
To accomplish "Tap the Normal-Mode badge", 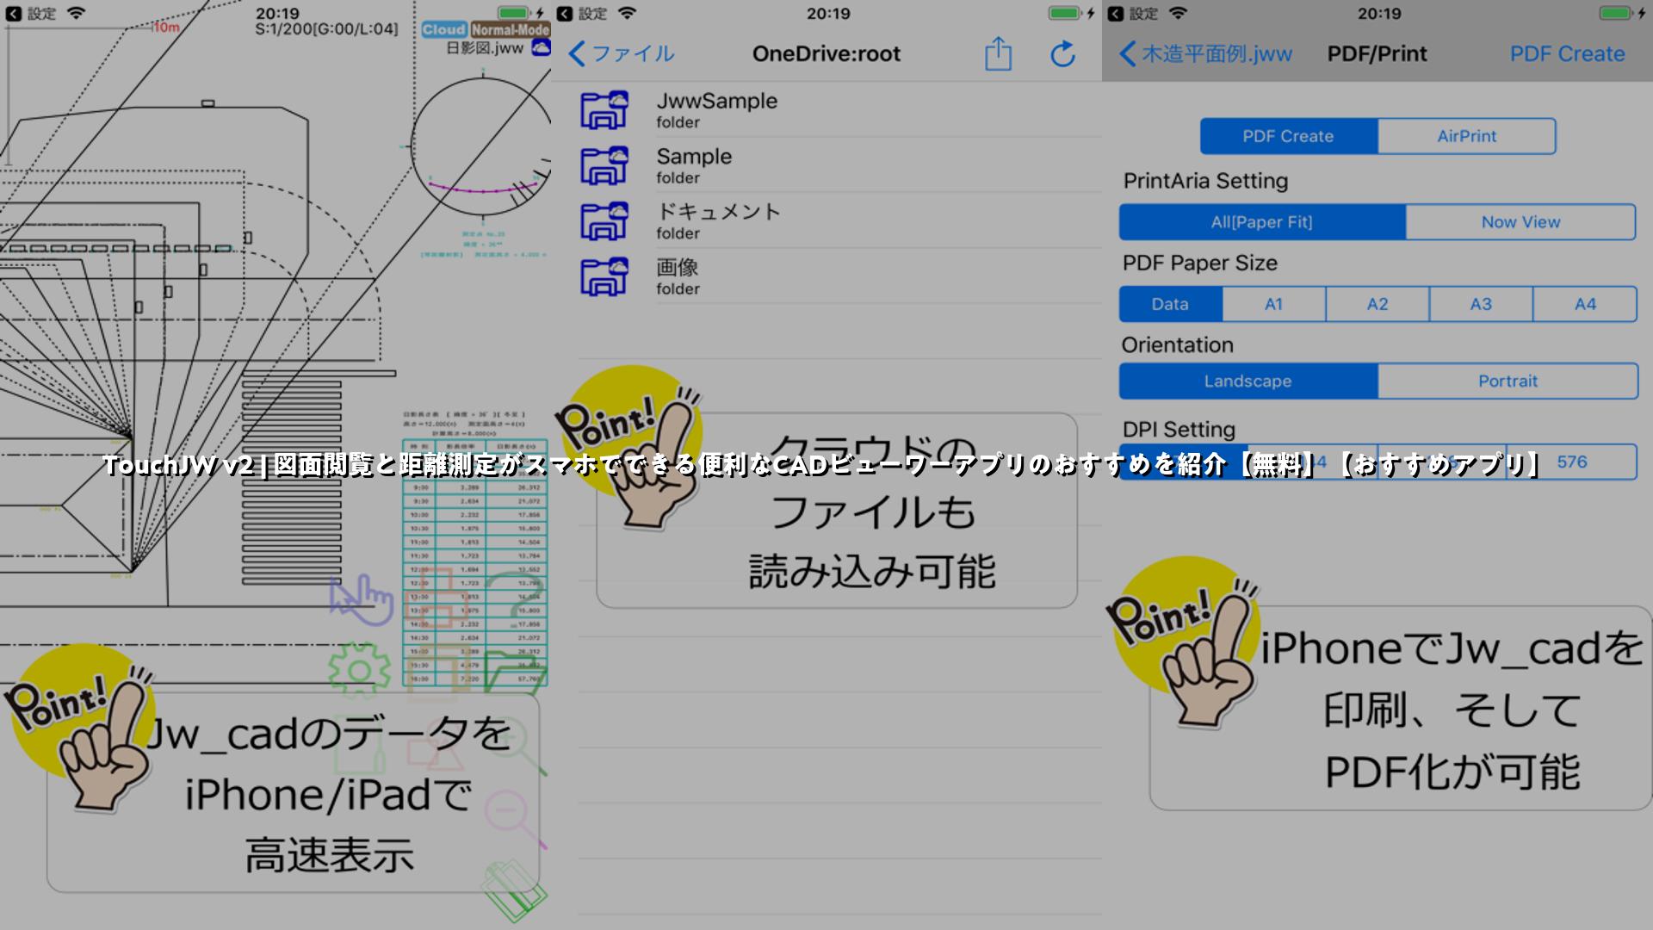I will [x=510, y=29].
